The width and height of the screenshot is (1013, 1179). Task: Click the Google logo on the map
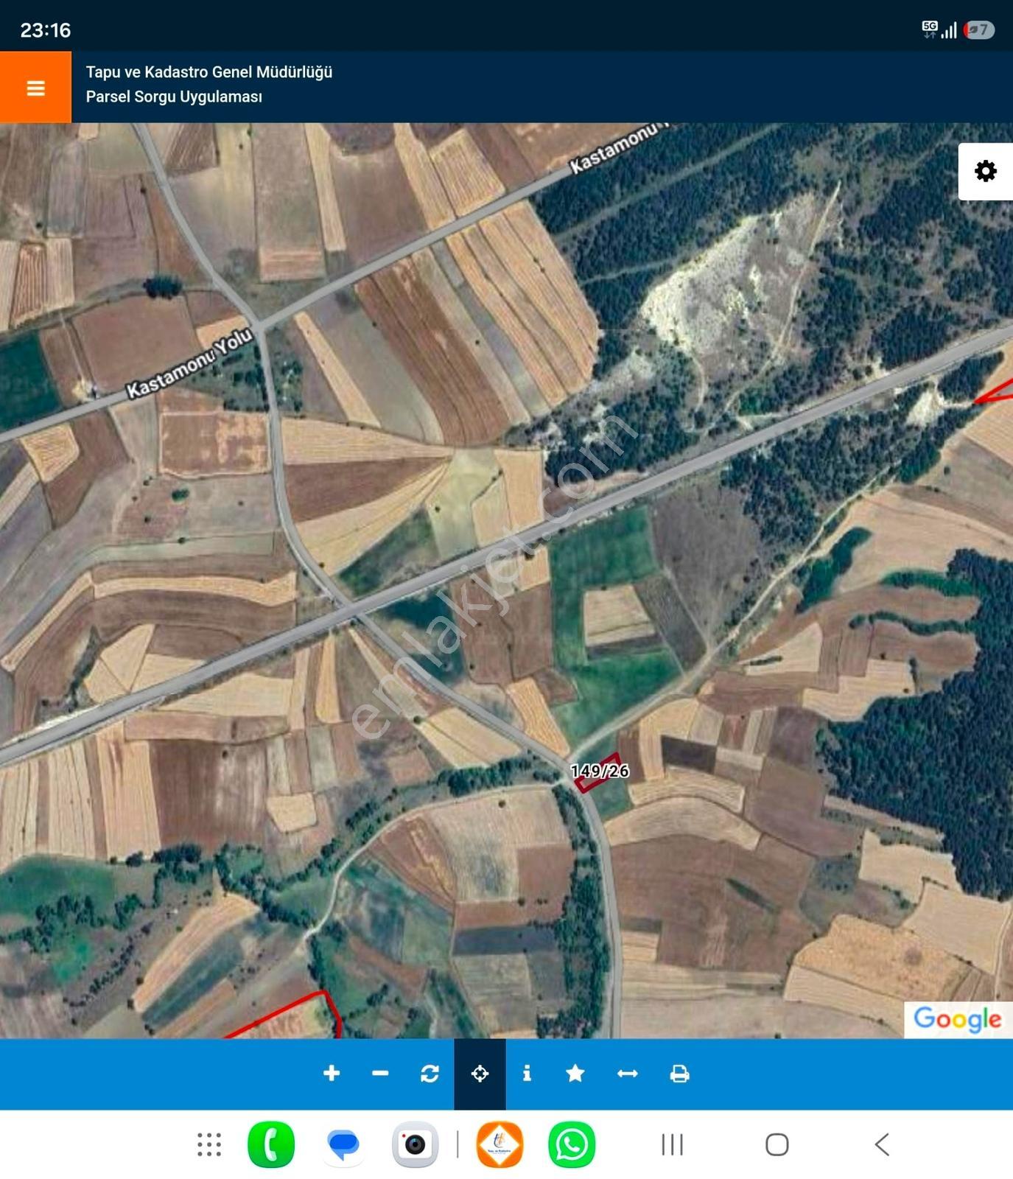coord(957,1019)
